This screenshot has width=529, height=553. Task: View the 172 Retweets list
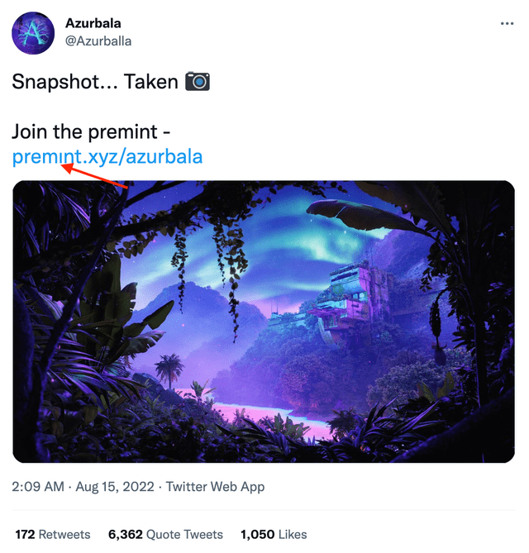tap(53, 534)
